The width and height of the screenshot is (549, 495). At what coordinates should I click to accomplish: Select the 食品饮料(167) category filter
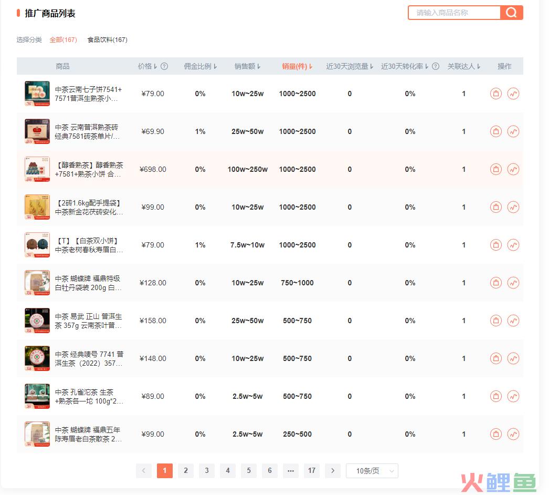coord(107,39)
